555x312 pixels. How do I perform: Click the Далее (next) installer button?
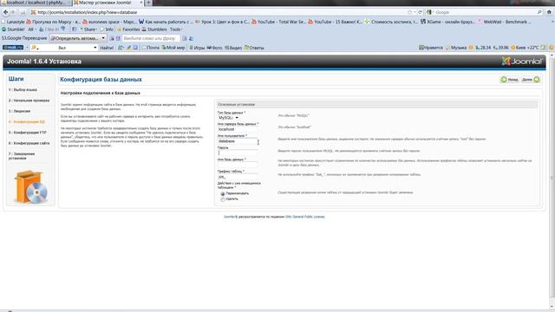pos(531,80)
